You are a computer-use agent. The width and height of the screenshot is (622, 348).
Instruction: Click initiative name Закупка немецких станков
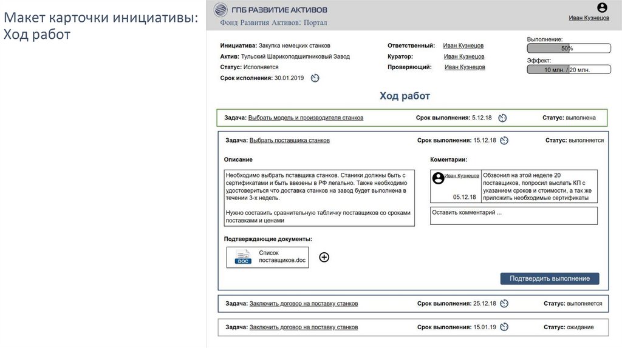tap(295, 45)
